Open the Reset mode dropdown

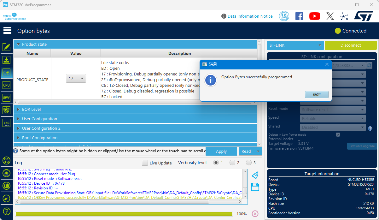[333, 110]
